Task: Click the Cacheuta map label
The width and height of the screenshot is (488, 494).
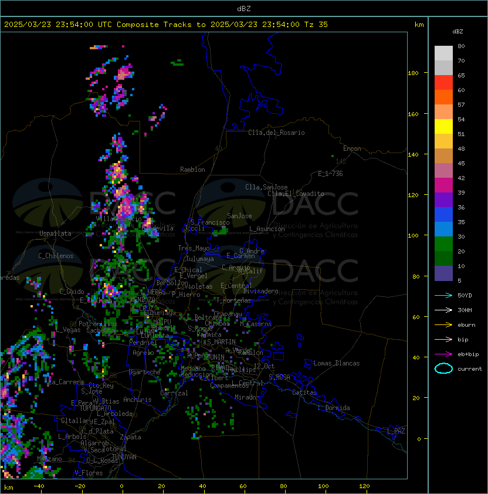Action: click(101, 330)
